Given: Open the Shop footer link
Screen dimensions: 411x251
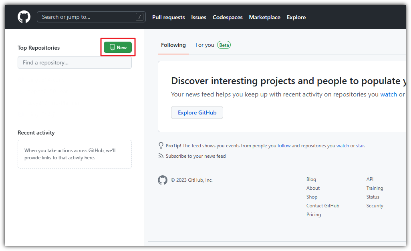Looking at the screenshot, I should click(312, 197).
